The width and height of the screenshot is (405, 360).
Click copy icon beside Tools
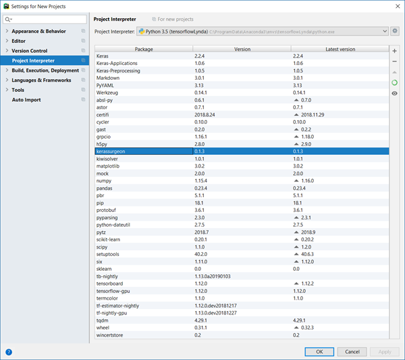pos(83,90)
